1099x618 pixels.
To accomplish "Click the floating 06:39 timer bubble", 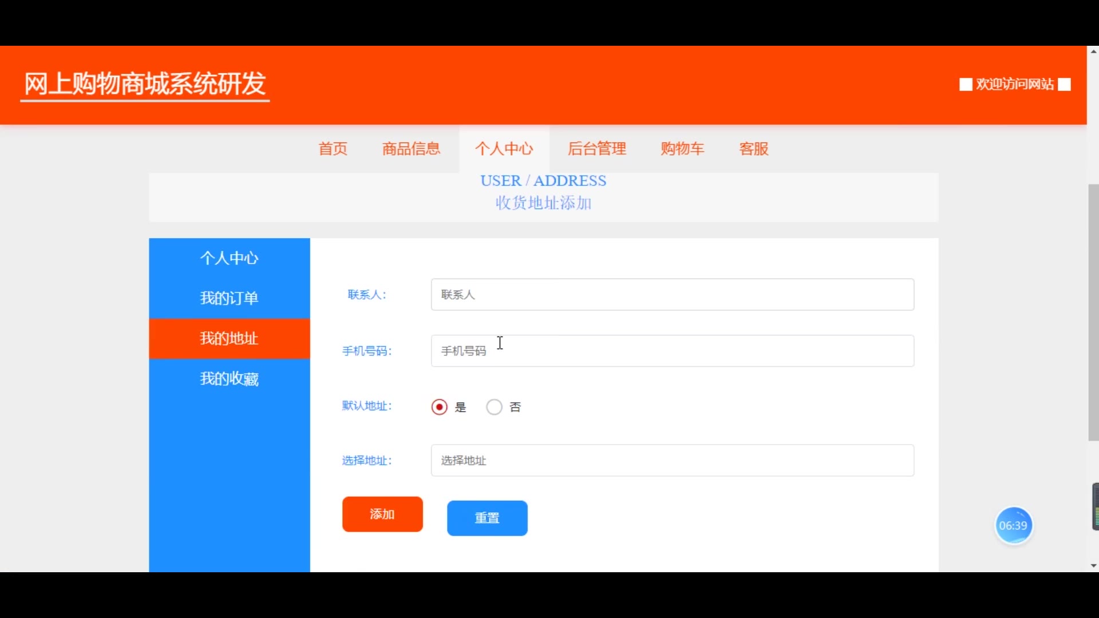I will [x=1013, y=525].
